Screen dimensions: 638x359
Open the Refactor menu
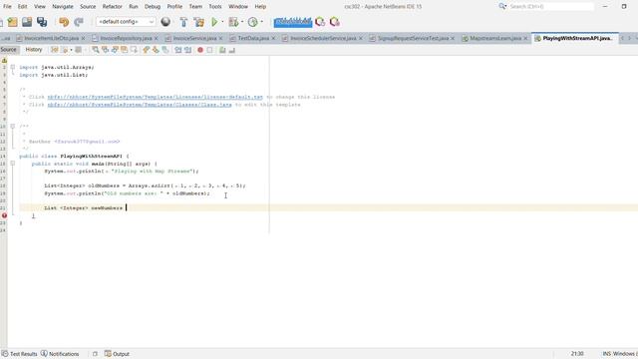[113, 7]
